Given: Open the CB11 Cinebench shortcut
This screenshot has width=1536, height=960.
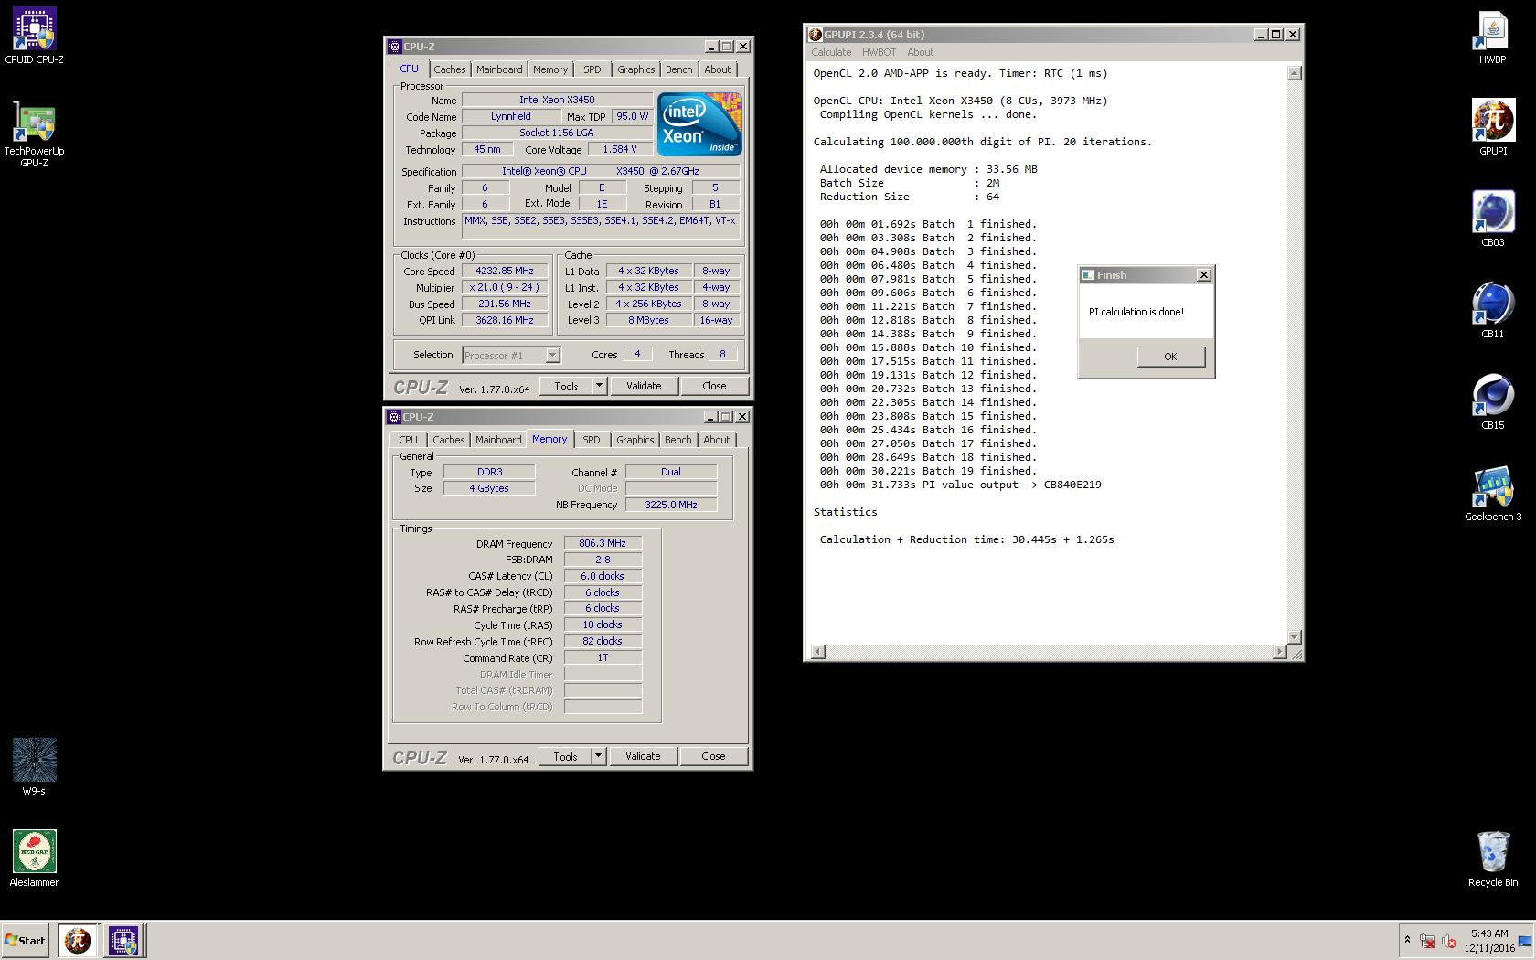Looking at the screenshot, I should pyautogui.click(x=1492, y=311).
